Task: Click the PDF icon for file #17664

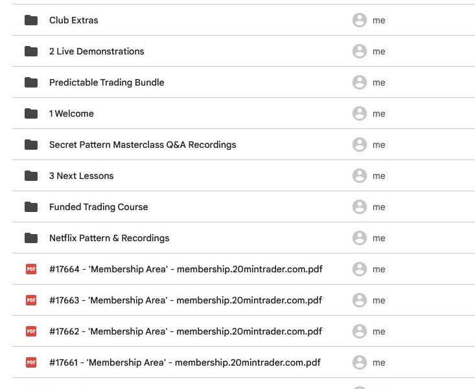Action: coord(31,269)
